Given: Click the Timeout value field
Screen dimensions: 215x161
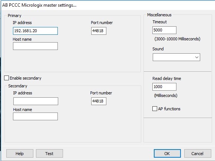Looking at the screenshot, I should [x=164, y=30].
